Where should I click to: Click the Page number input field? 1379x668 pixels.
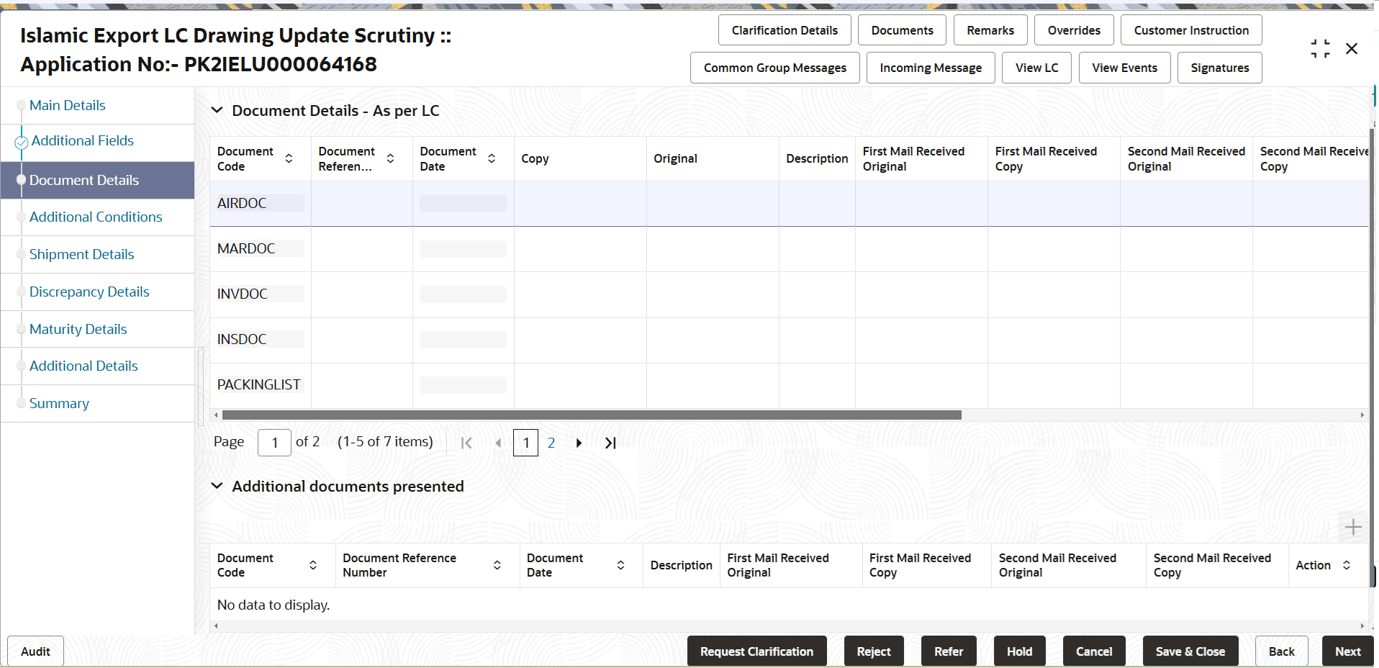(x=274, y=443)
